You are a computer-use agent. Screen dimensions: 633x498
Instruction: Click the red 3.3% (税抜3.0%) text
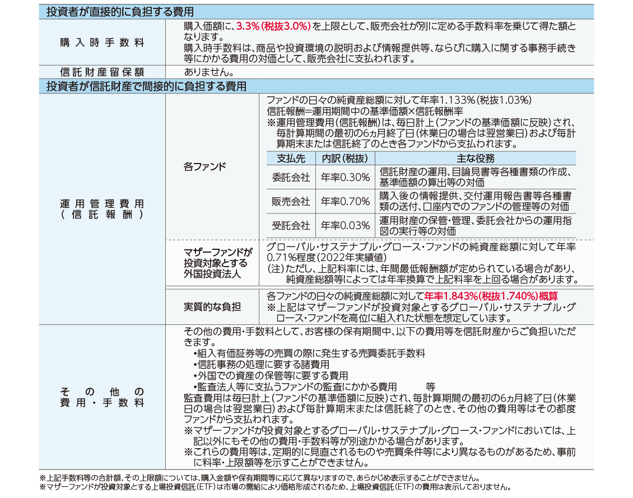coord(273,26)
